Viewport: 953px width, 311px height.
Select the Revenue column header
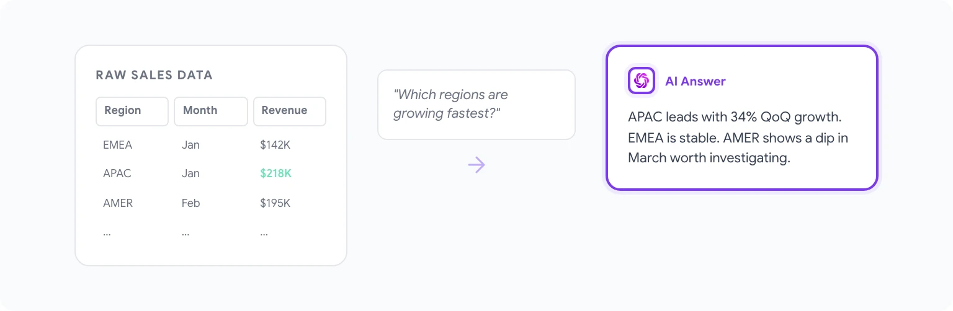coord(289,111)
